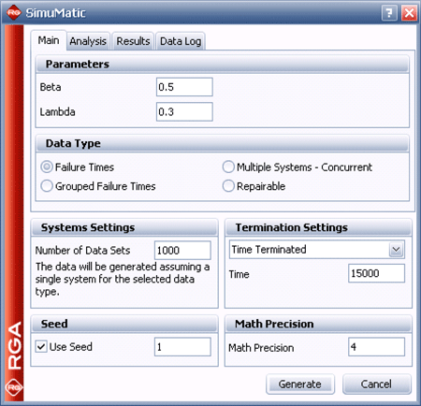421x406 pixels.
Task: Click the Parameters section header
Action: tap(223, 64)
